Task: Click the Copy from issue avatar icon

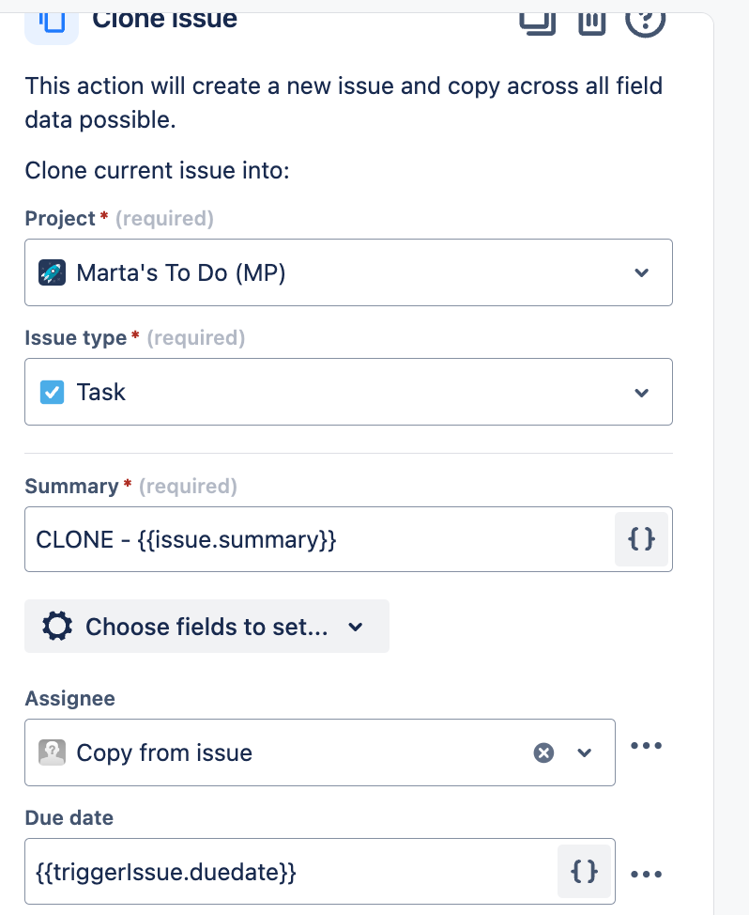Action: pyautogui.click(x=52, y=752)
